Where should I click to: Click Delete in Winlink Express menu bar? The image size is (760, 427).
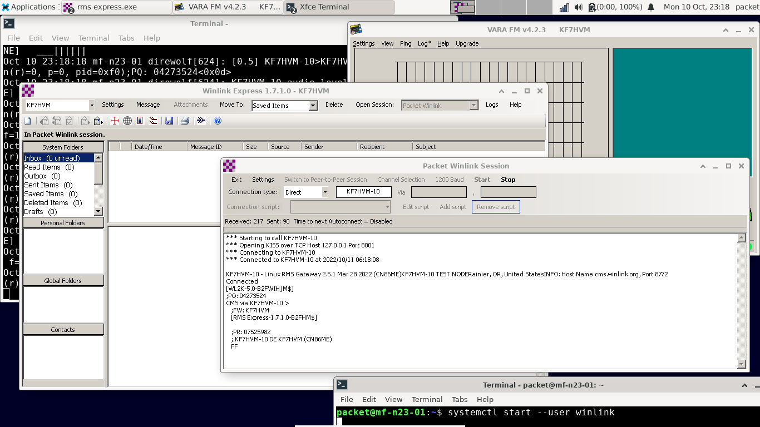coord(334,105)
